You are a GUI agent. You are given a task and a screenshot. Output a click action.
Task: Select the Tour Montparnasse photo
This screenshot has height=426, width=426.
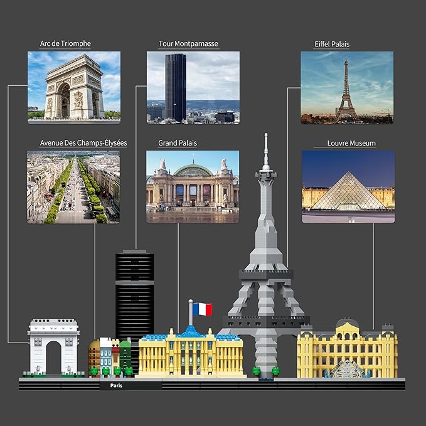click(193, 87)
